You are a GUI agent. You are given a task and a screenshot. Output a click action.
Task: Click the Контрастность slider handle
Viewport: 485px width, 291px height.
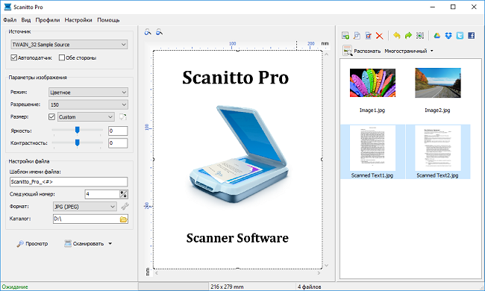[x=78, y=143]
